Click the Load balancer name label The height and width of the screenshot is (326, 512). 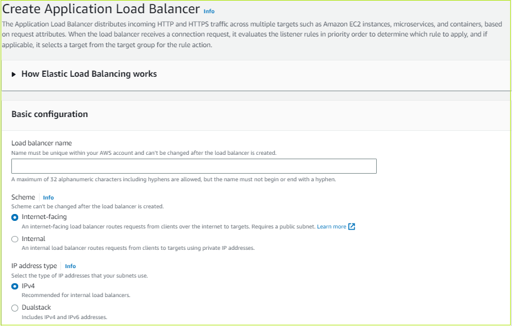pos(42,143)
